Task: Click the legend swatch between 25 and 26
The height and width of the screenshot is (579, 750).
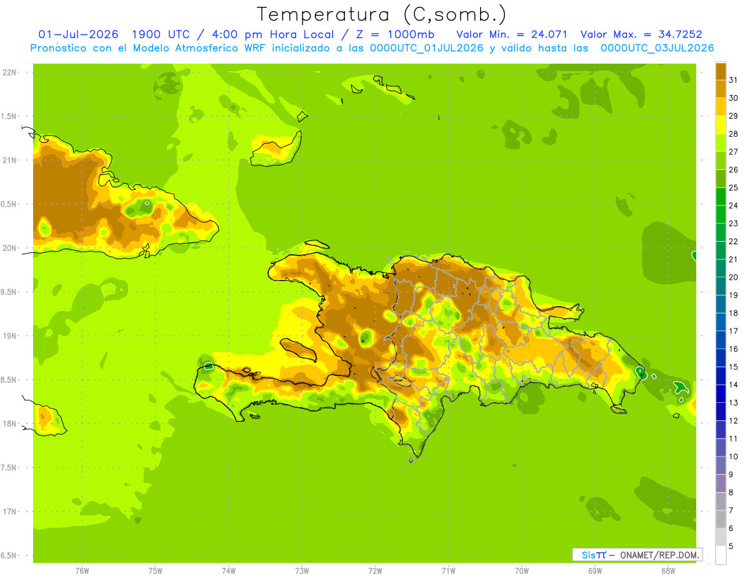Action: point(721,178)
